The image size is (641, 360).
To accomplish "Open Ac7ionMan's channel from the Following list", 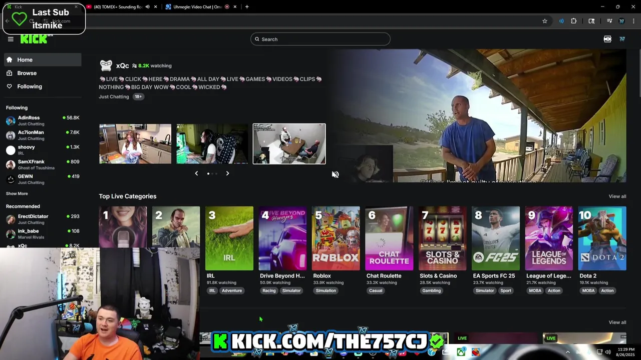I will (43, 135).
